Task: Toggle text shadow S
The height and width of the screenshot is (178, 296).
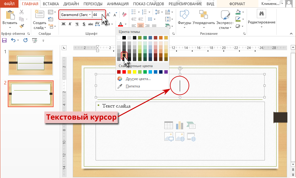Action: coord(84,24)
